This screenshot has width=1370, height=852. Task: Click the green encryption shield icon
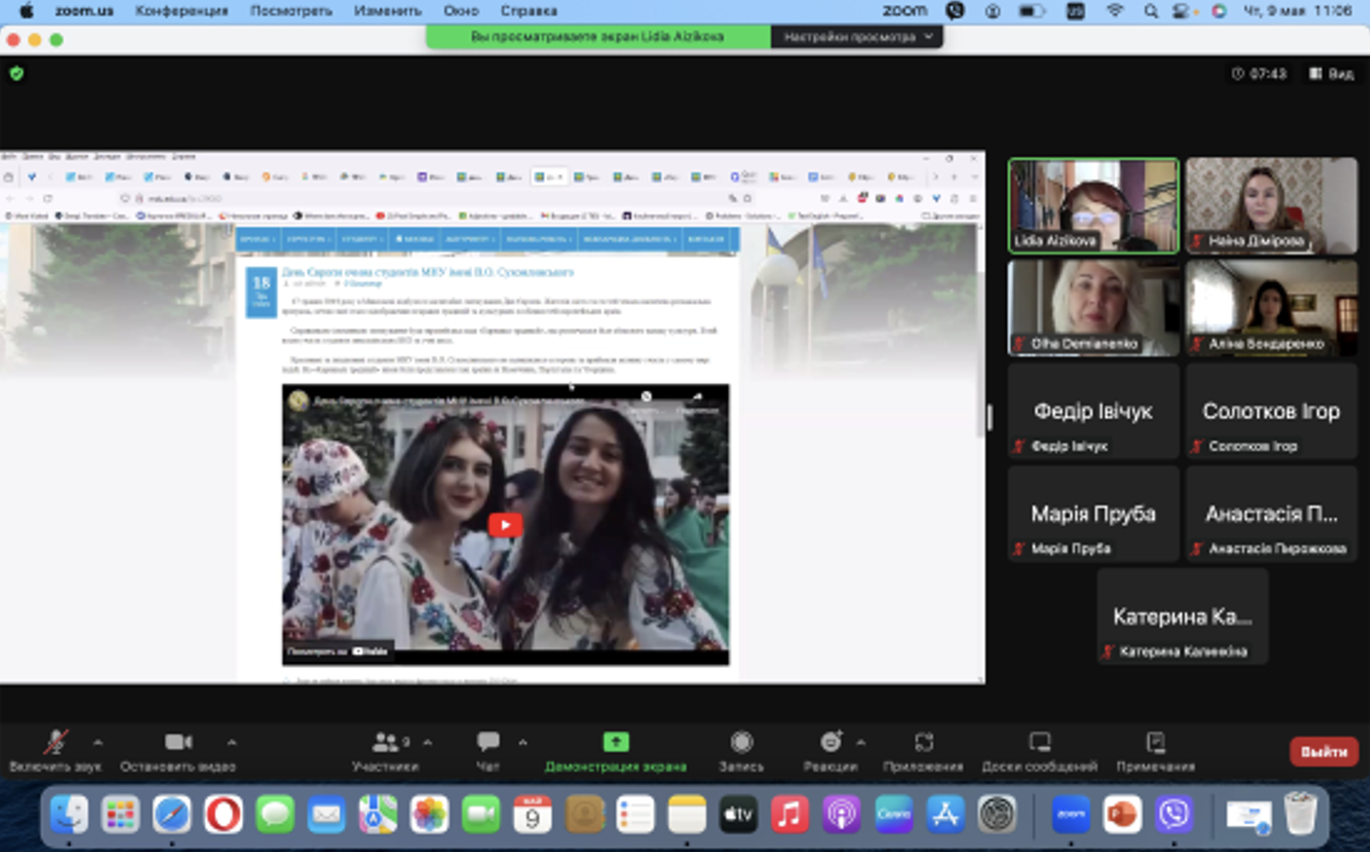[17, 74]
